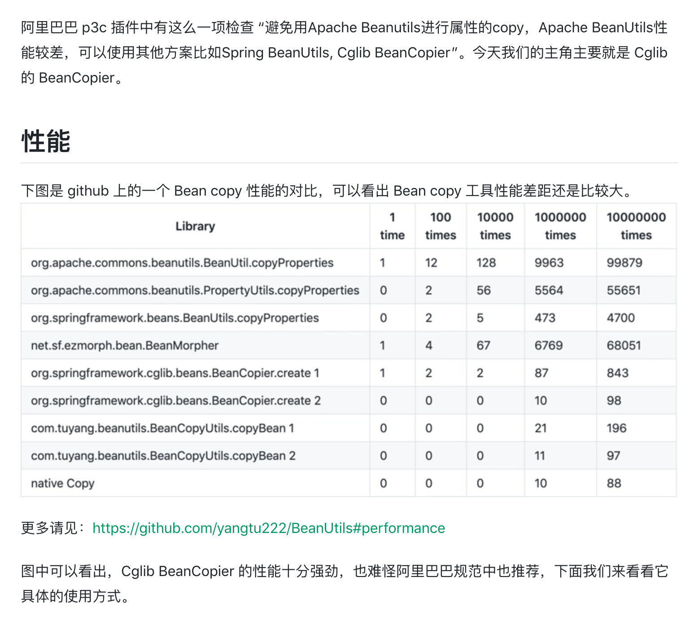Click the native Copy row label
Image resolution: width=690 pixels, height=620 pixels.
click(62, 484)
